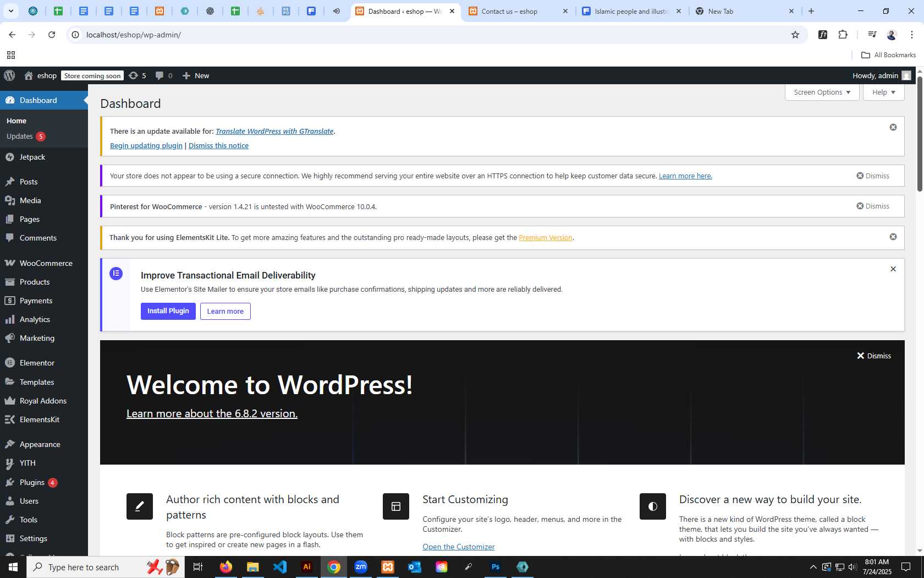Open Royal Addons menu
The image size is (924, 578).
pos(44,401)
